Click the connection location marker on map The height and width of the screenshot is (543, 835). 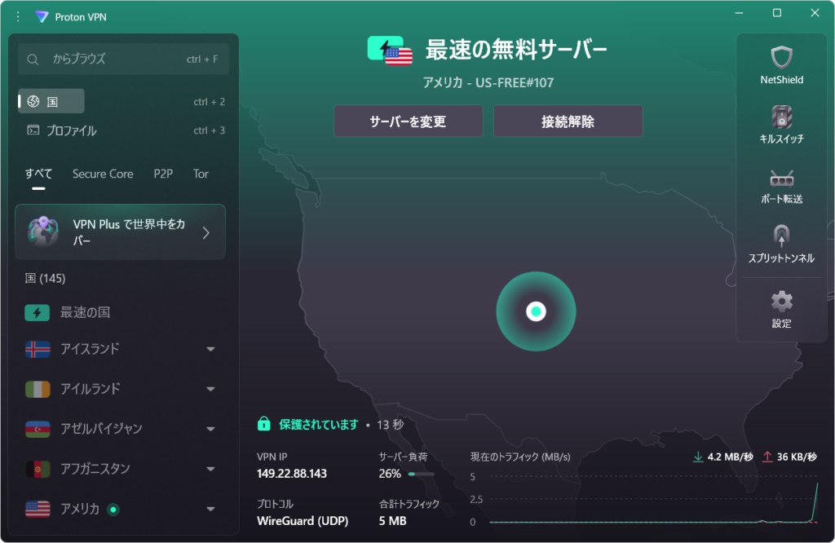(x=536, y=311)
